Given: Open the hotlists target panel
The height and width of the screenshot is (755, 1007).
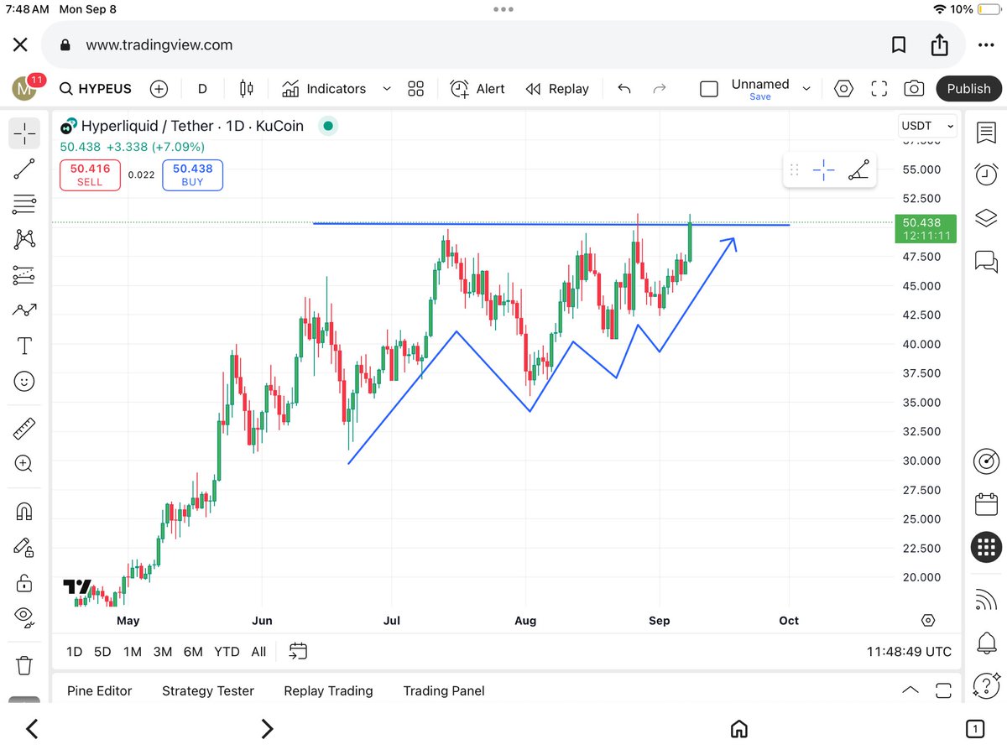Looking at the screenshot, I should 986,461.
